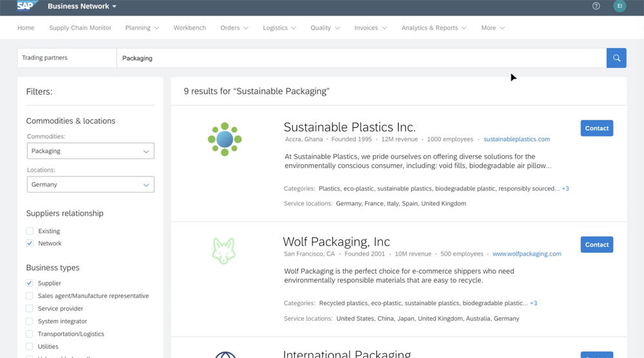
Task: Open the Wolf Packaging, Inc title
Action: (336, 241)
